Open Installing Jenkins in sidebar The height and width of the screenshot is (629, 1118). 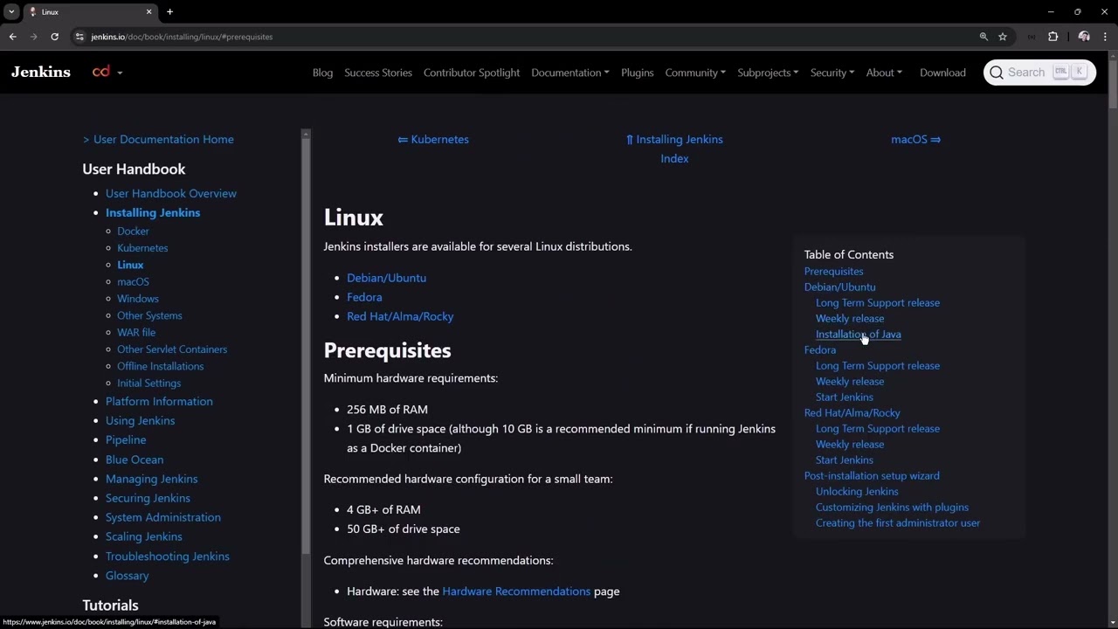153,212
